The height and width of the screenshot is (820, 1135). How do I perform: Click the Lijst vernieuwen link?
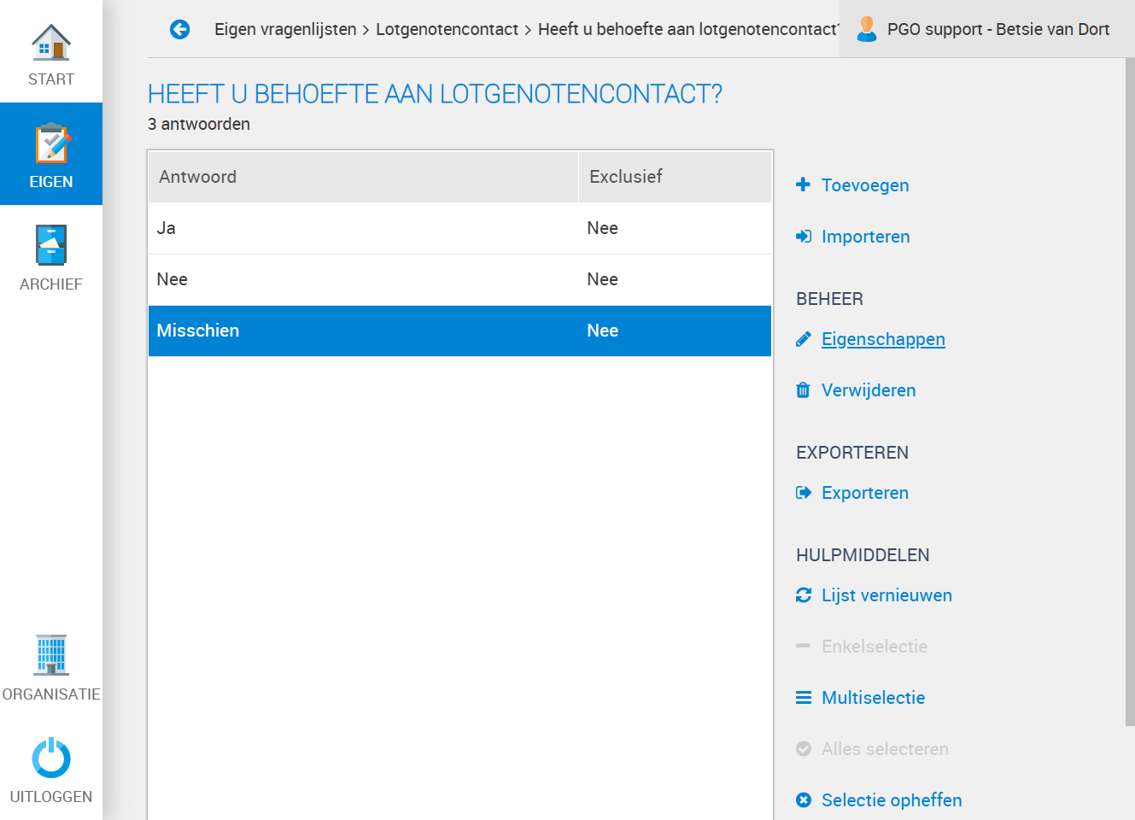[x=886, y=595]
